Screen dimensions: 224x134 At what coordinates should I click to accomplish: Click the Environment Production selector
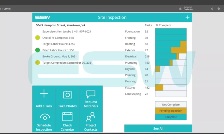pyautogui.click(x=186, y=8)
